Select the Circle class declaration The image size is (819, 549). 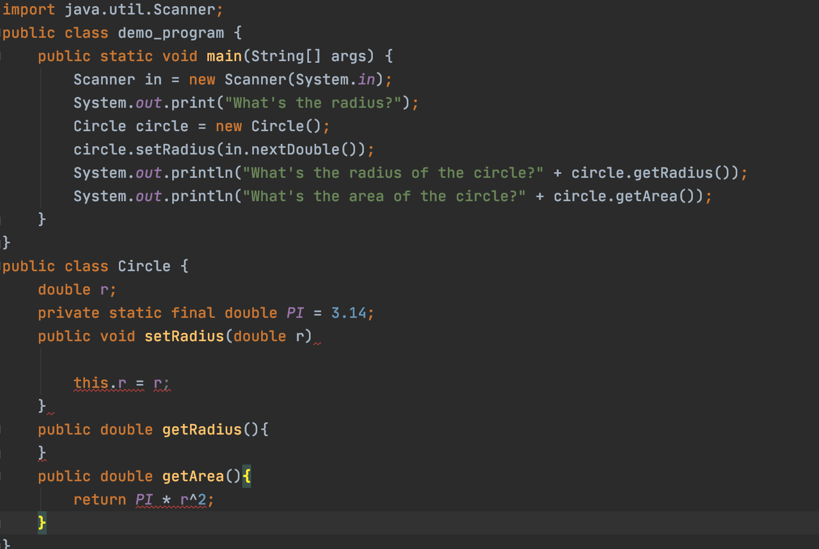[94, 266]
